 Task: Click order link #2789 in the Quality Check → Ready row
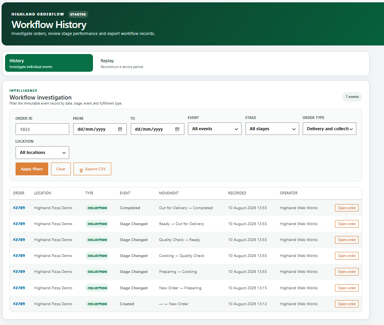click(19, 239)
